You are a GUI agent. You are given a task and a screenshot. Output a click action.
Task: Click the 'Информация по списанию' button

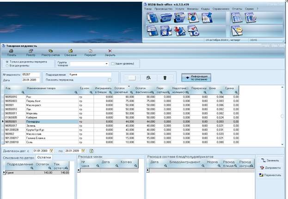(x=196, y=77)
